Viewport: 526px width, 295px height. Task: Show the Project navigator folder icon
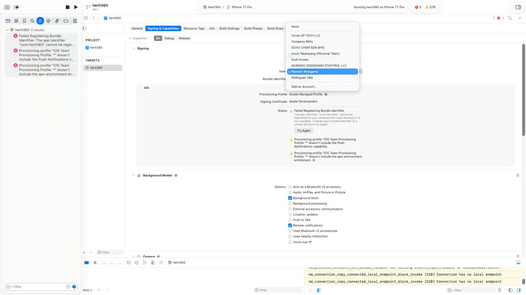[8, 21]
